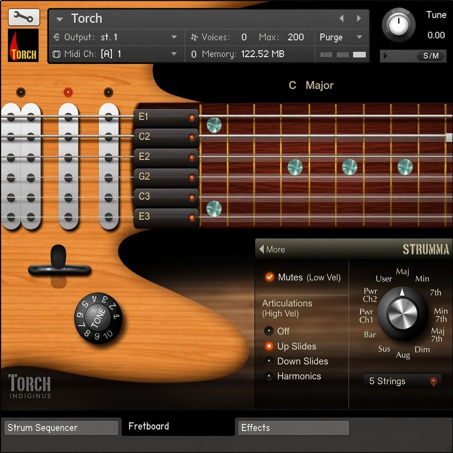Image resolution: width=453 pixels, height=453 pixels.
Task: Turn the Tone knob
Action: [98, 318]
